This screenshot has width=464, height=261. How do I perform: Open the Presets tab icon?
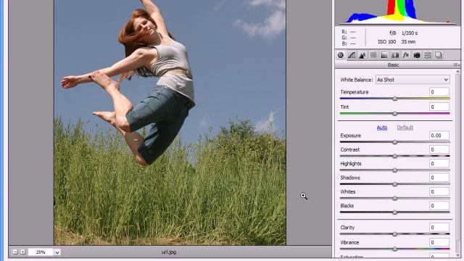tap(428, 55)
